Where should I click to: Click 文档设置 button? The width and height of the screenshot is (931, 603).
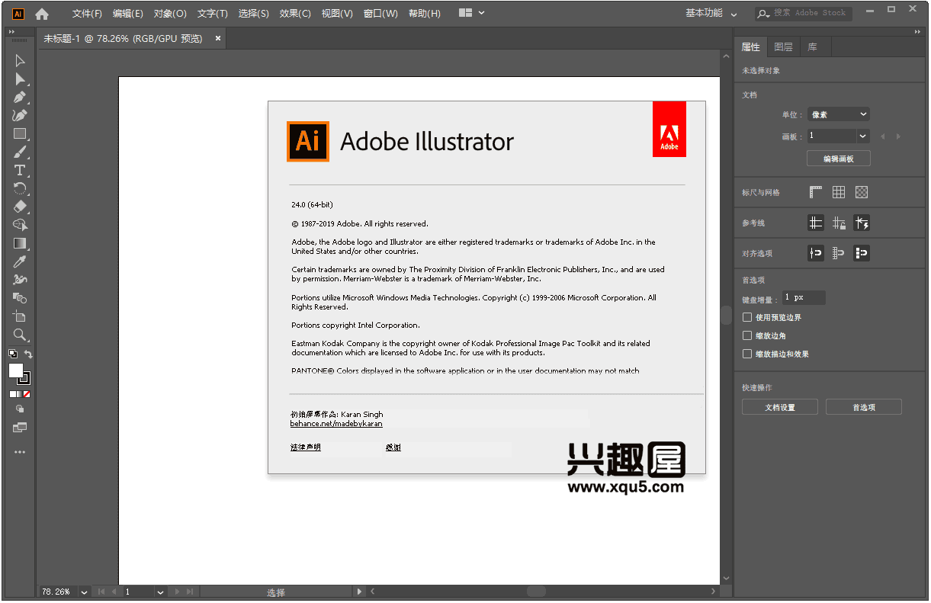click(780, 407)
